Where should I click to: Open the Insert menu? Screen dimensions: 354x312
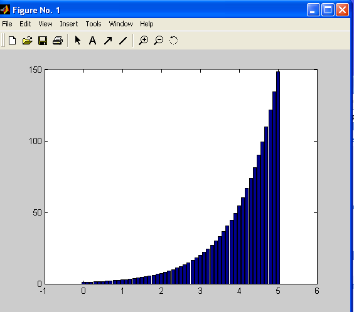point(68,24)
